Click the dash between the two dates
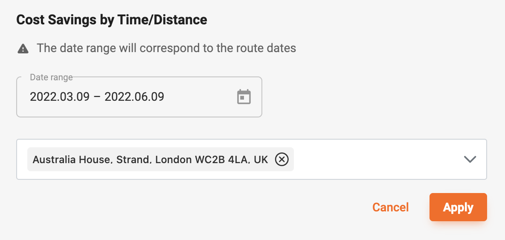This screenshot has width=505, height=240. (x=97, y=97)
